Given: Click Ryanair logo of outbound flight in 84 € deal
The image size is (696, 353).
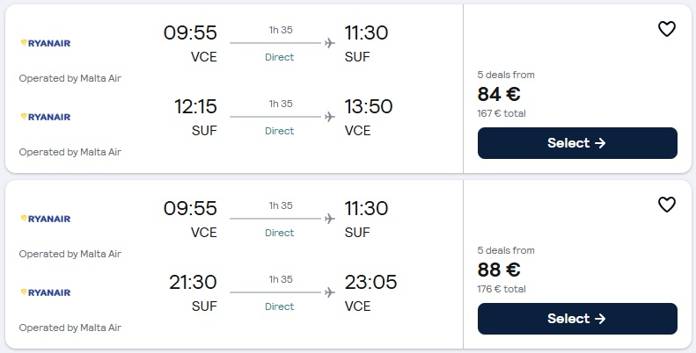Looking at the screenshot, I should click(x=46, y=43).
